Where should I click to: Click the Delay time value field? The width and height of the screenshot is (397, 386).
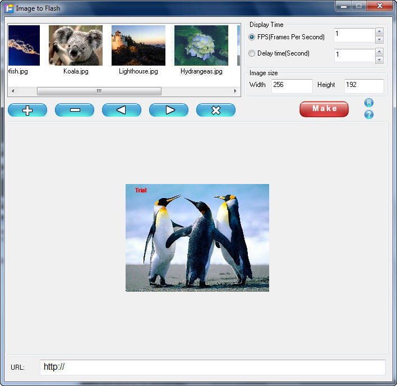click(354, 56)
